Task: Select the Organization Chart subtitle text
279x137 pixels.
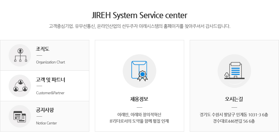Action: 50,62
